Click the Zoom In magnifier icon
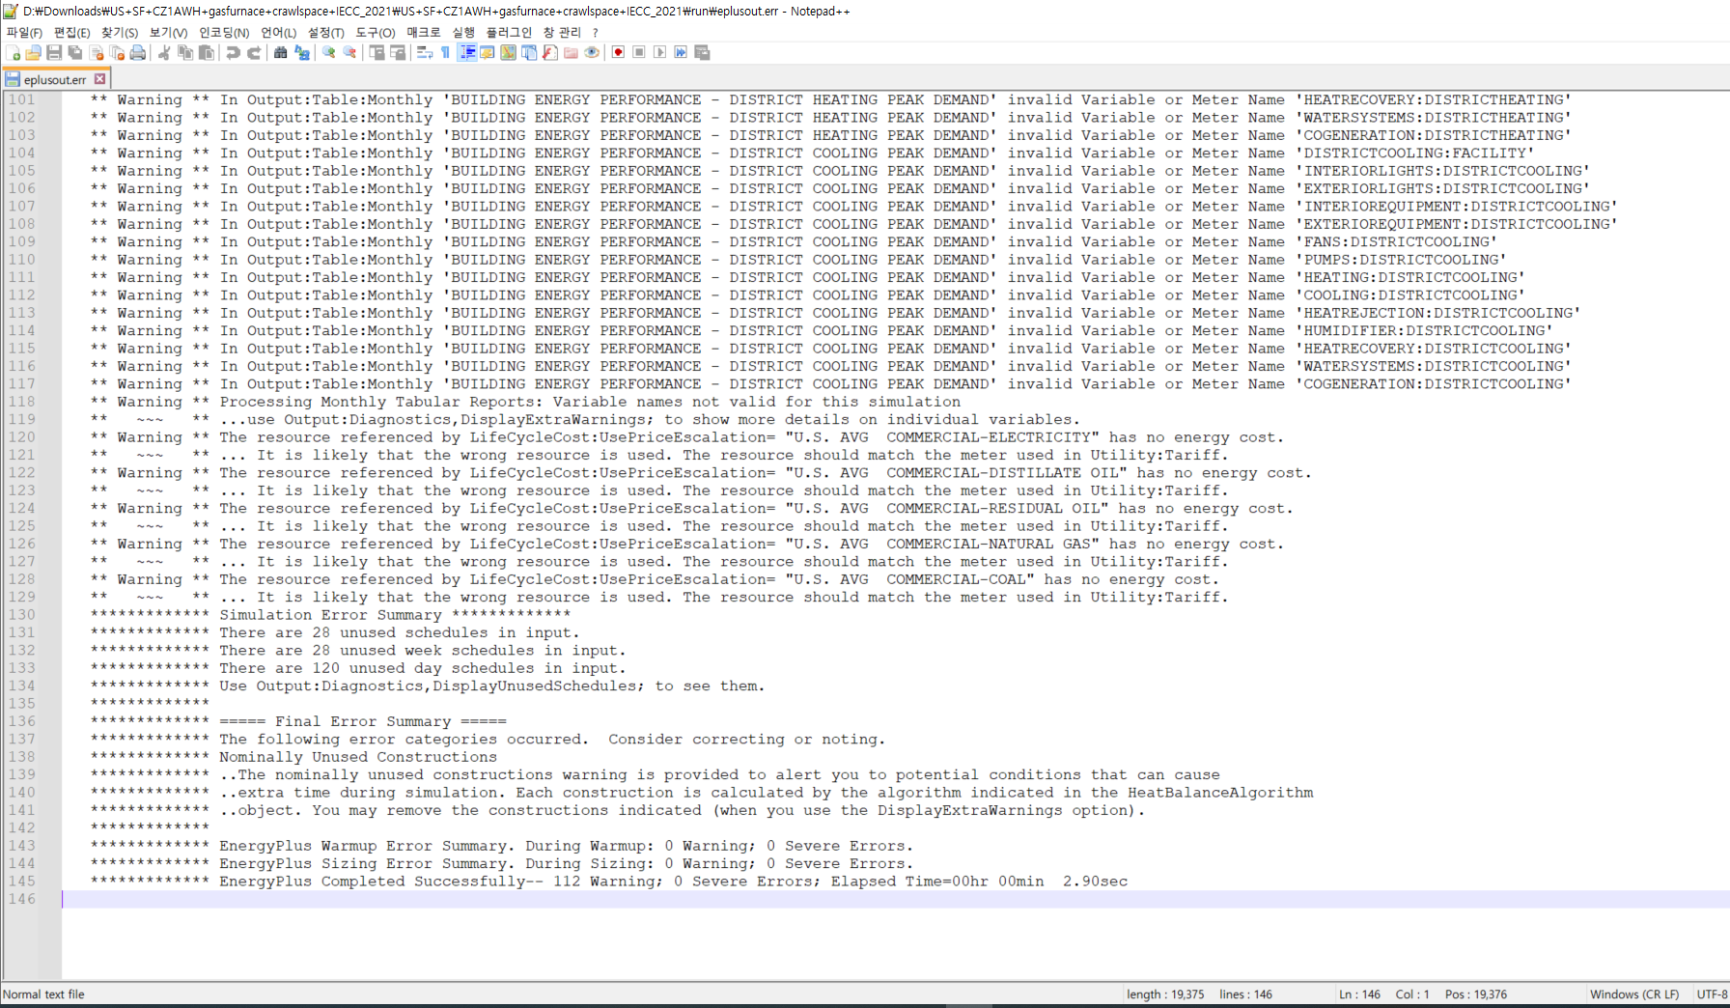The image size is (1730, 1008). pyautogui.click(x=328, y=52)
